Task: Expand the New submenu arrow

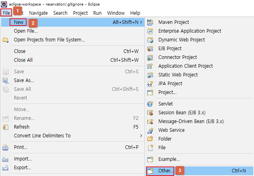Action: (x=141, y=22)
